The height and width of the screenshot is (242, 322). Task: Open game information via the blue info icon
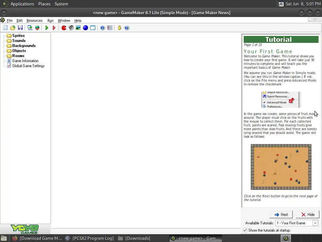[103, 28]
